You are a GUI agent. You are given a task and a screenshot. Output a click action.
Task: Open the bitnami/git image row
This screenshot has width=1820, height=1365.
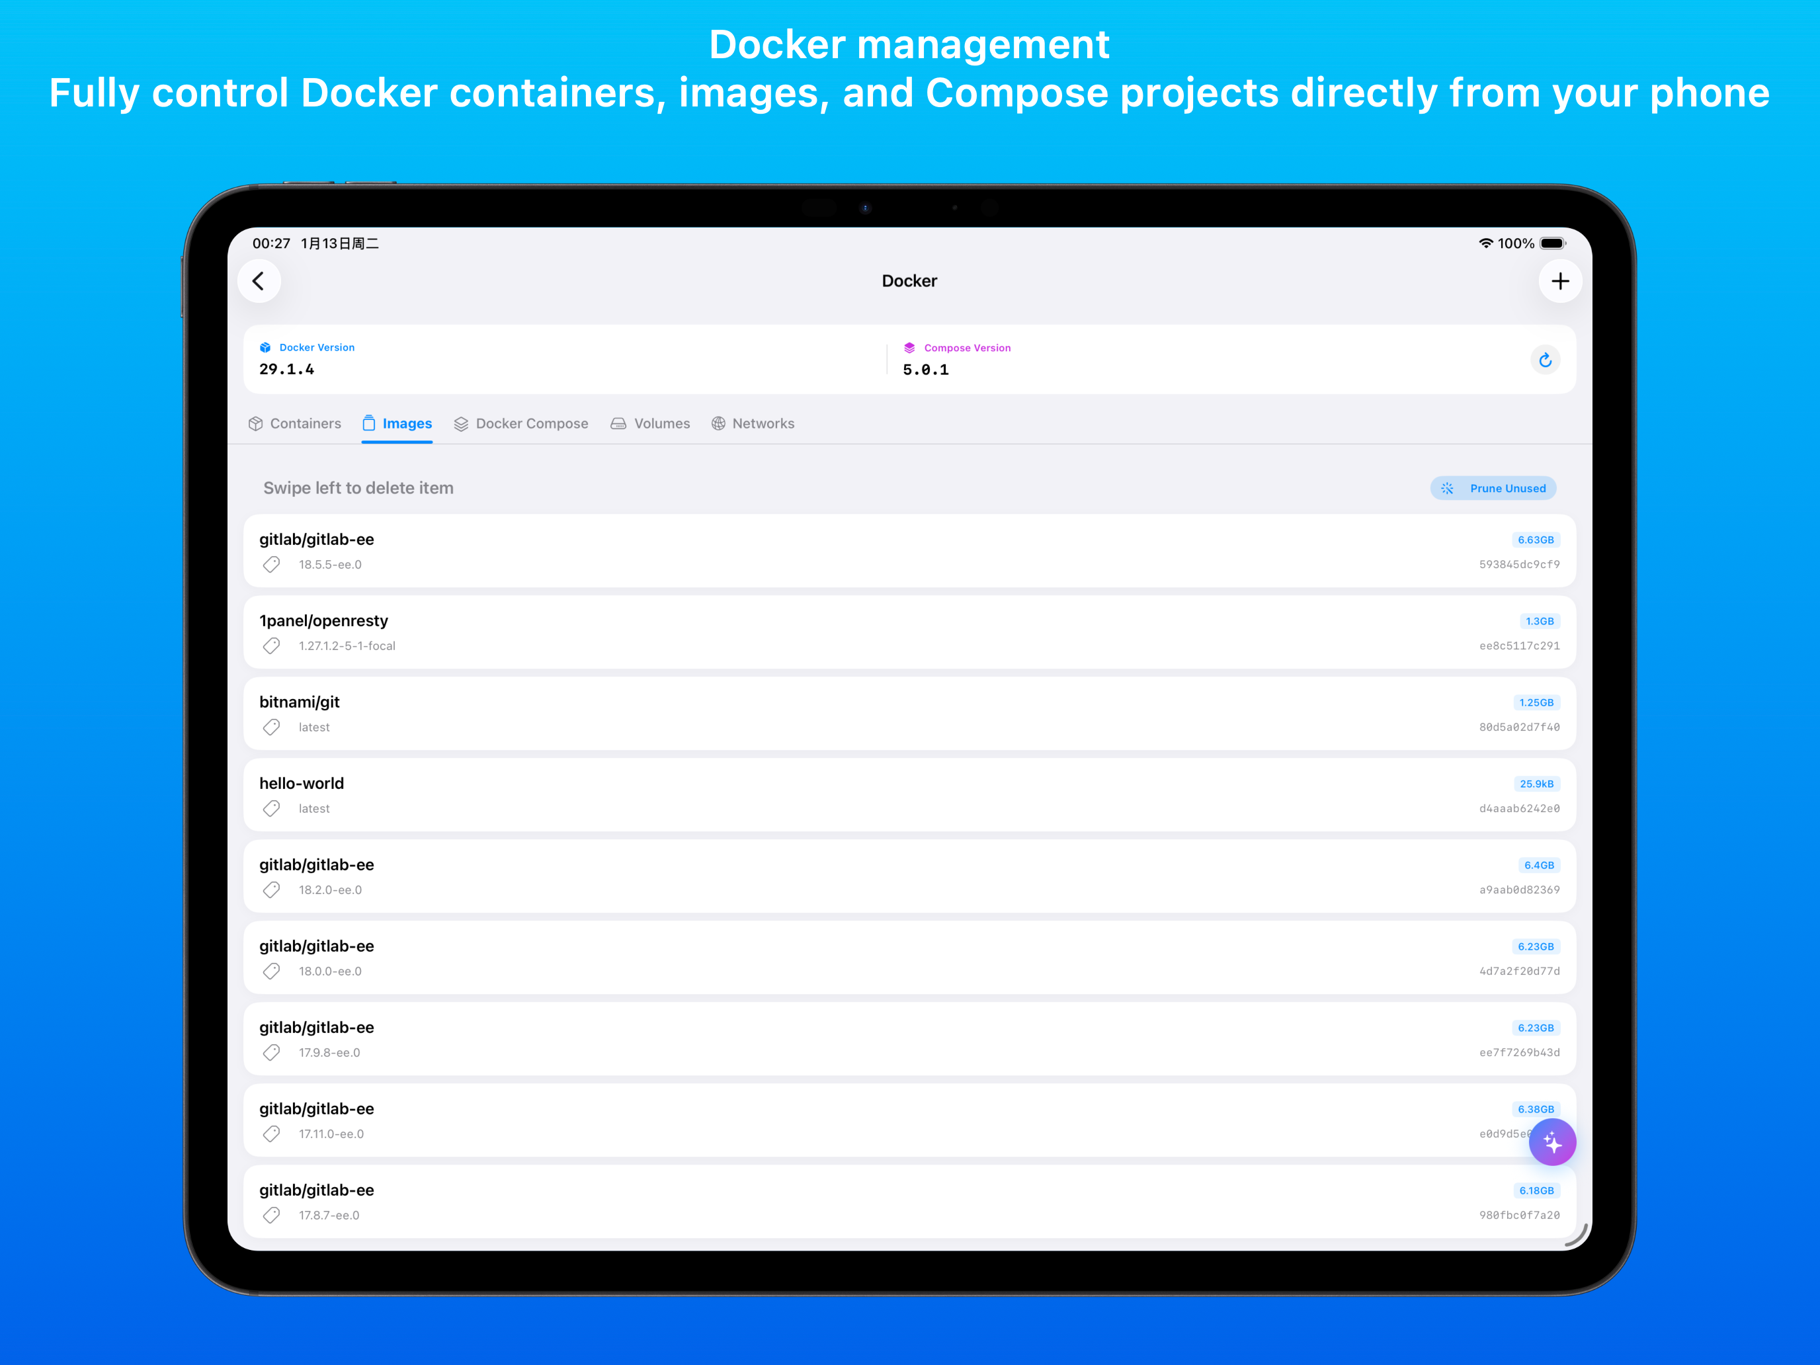tap(909, 714)
